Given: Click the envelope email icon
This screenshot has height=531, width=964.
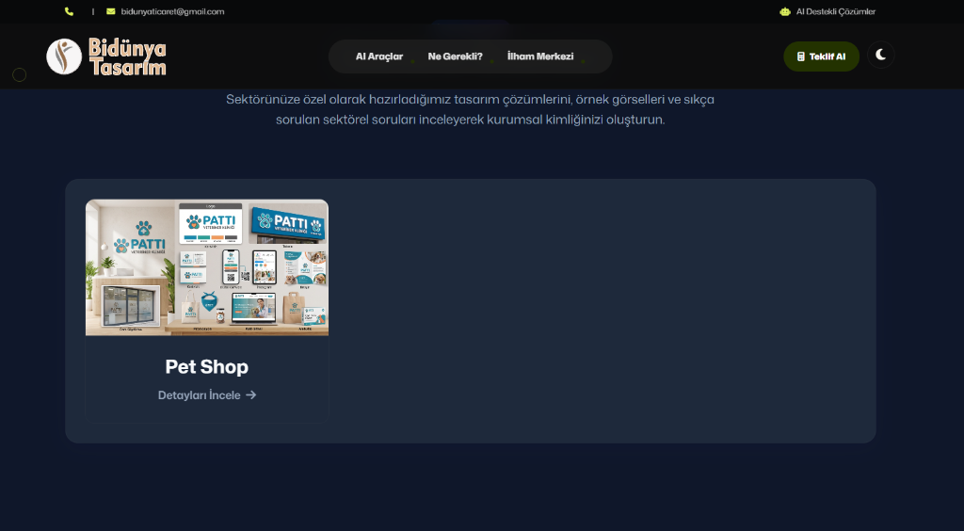Looking at the screenshot, I should (111, 11).
